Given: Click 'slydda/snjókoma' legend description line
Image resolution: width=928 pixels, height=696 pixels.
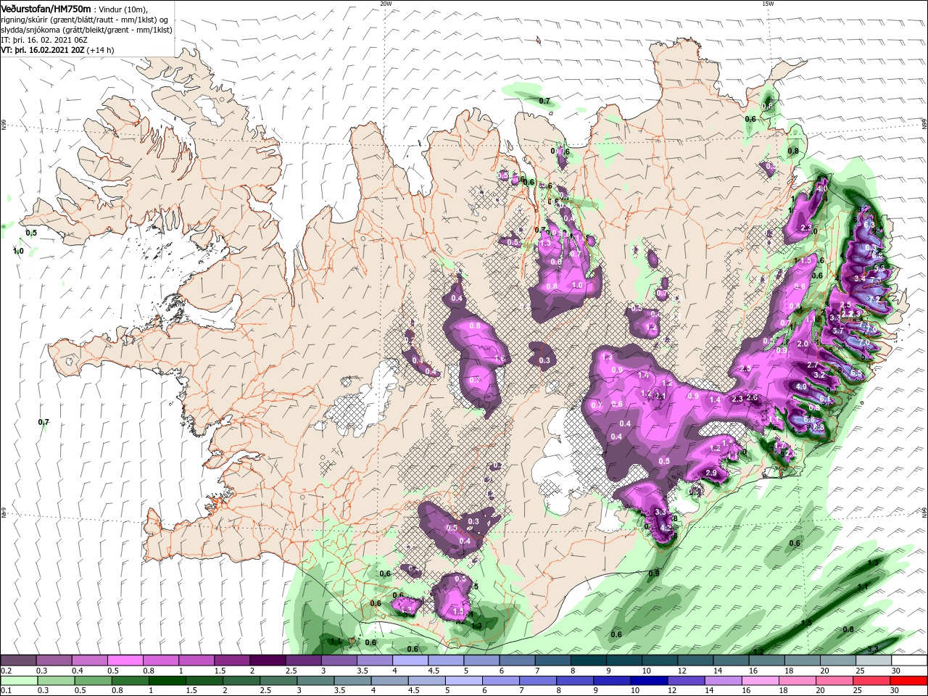Looking at the screenshot, I should [x=86, y=30].
